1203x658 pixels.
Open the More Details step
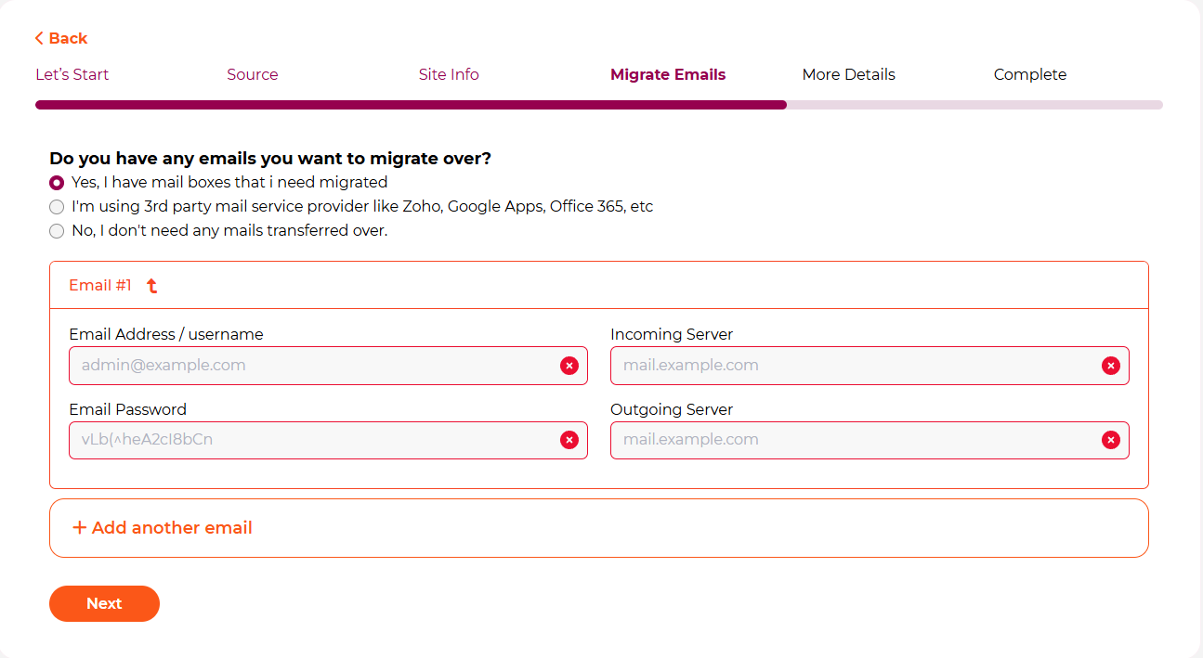(849, 74)
